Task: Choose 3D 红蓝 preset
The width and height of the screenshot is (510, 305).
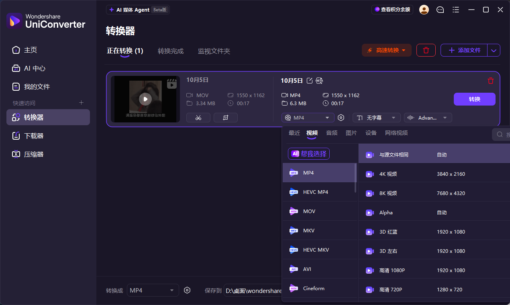Action: tap(434, 232)
